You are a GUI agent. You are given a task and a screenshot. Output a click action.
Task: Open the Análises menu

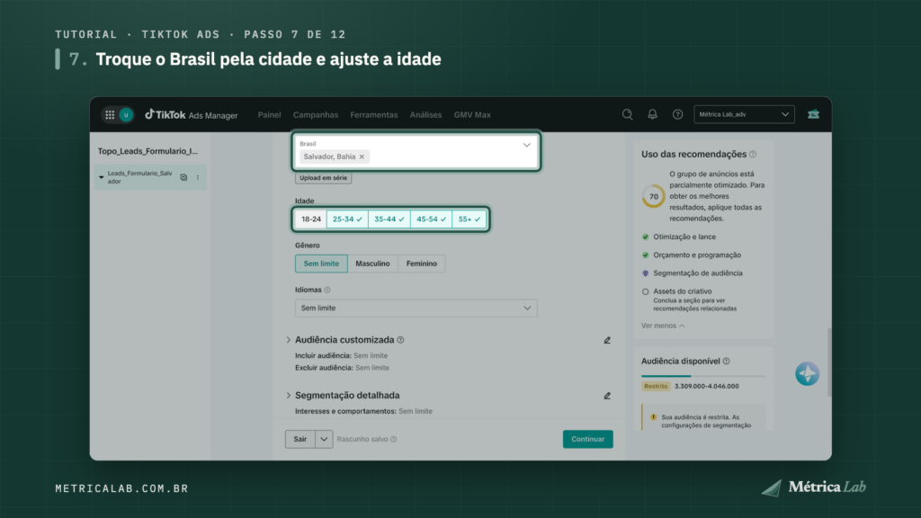[x=425, y=115]
